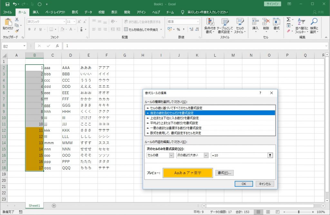This screenshot has width=330, height=215.
Task: Click the dialog help question mark
Action: coord(260,93)
